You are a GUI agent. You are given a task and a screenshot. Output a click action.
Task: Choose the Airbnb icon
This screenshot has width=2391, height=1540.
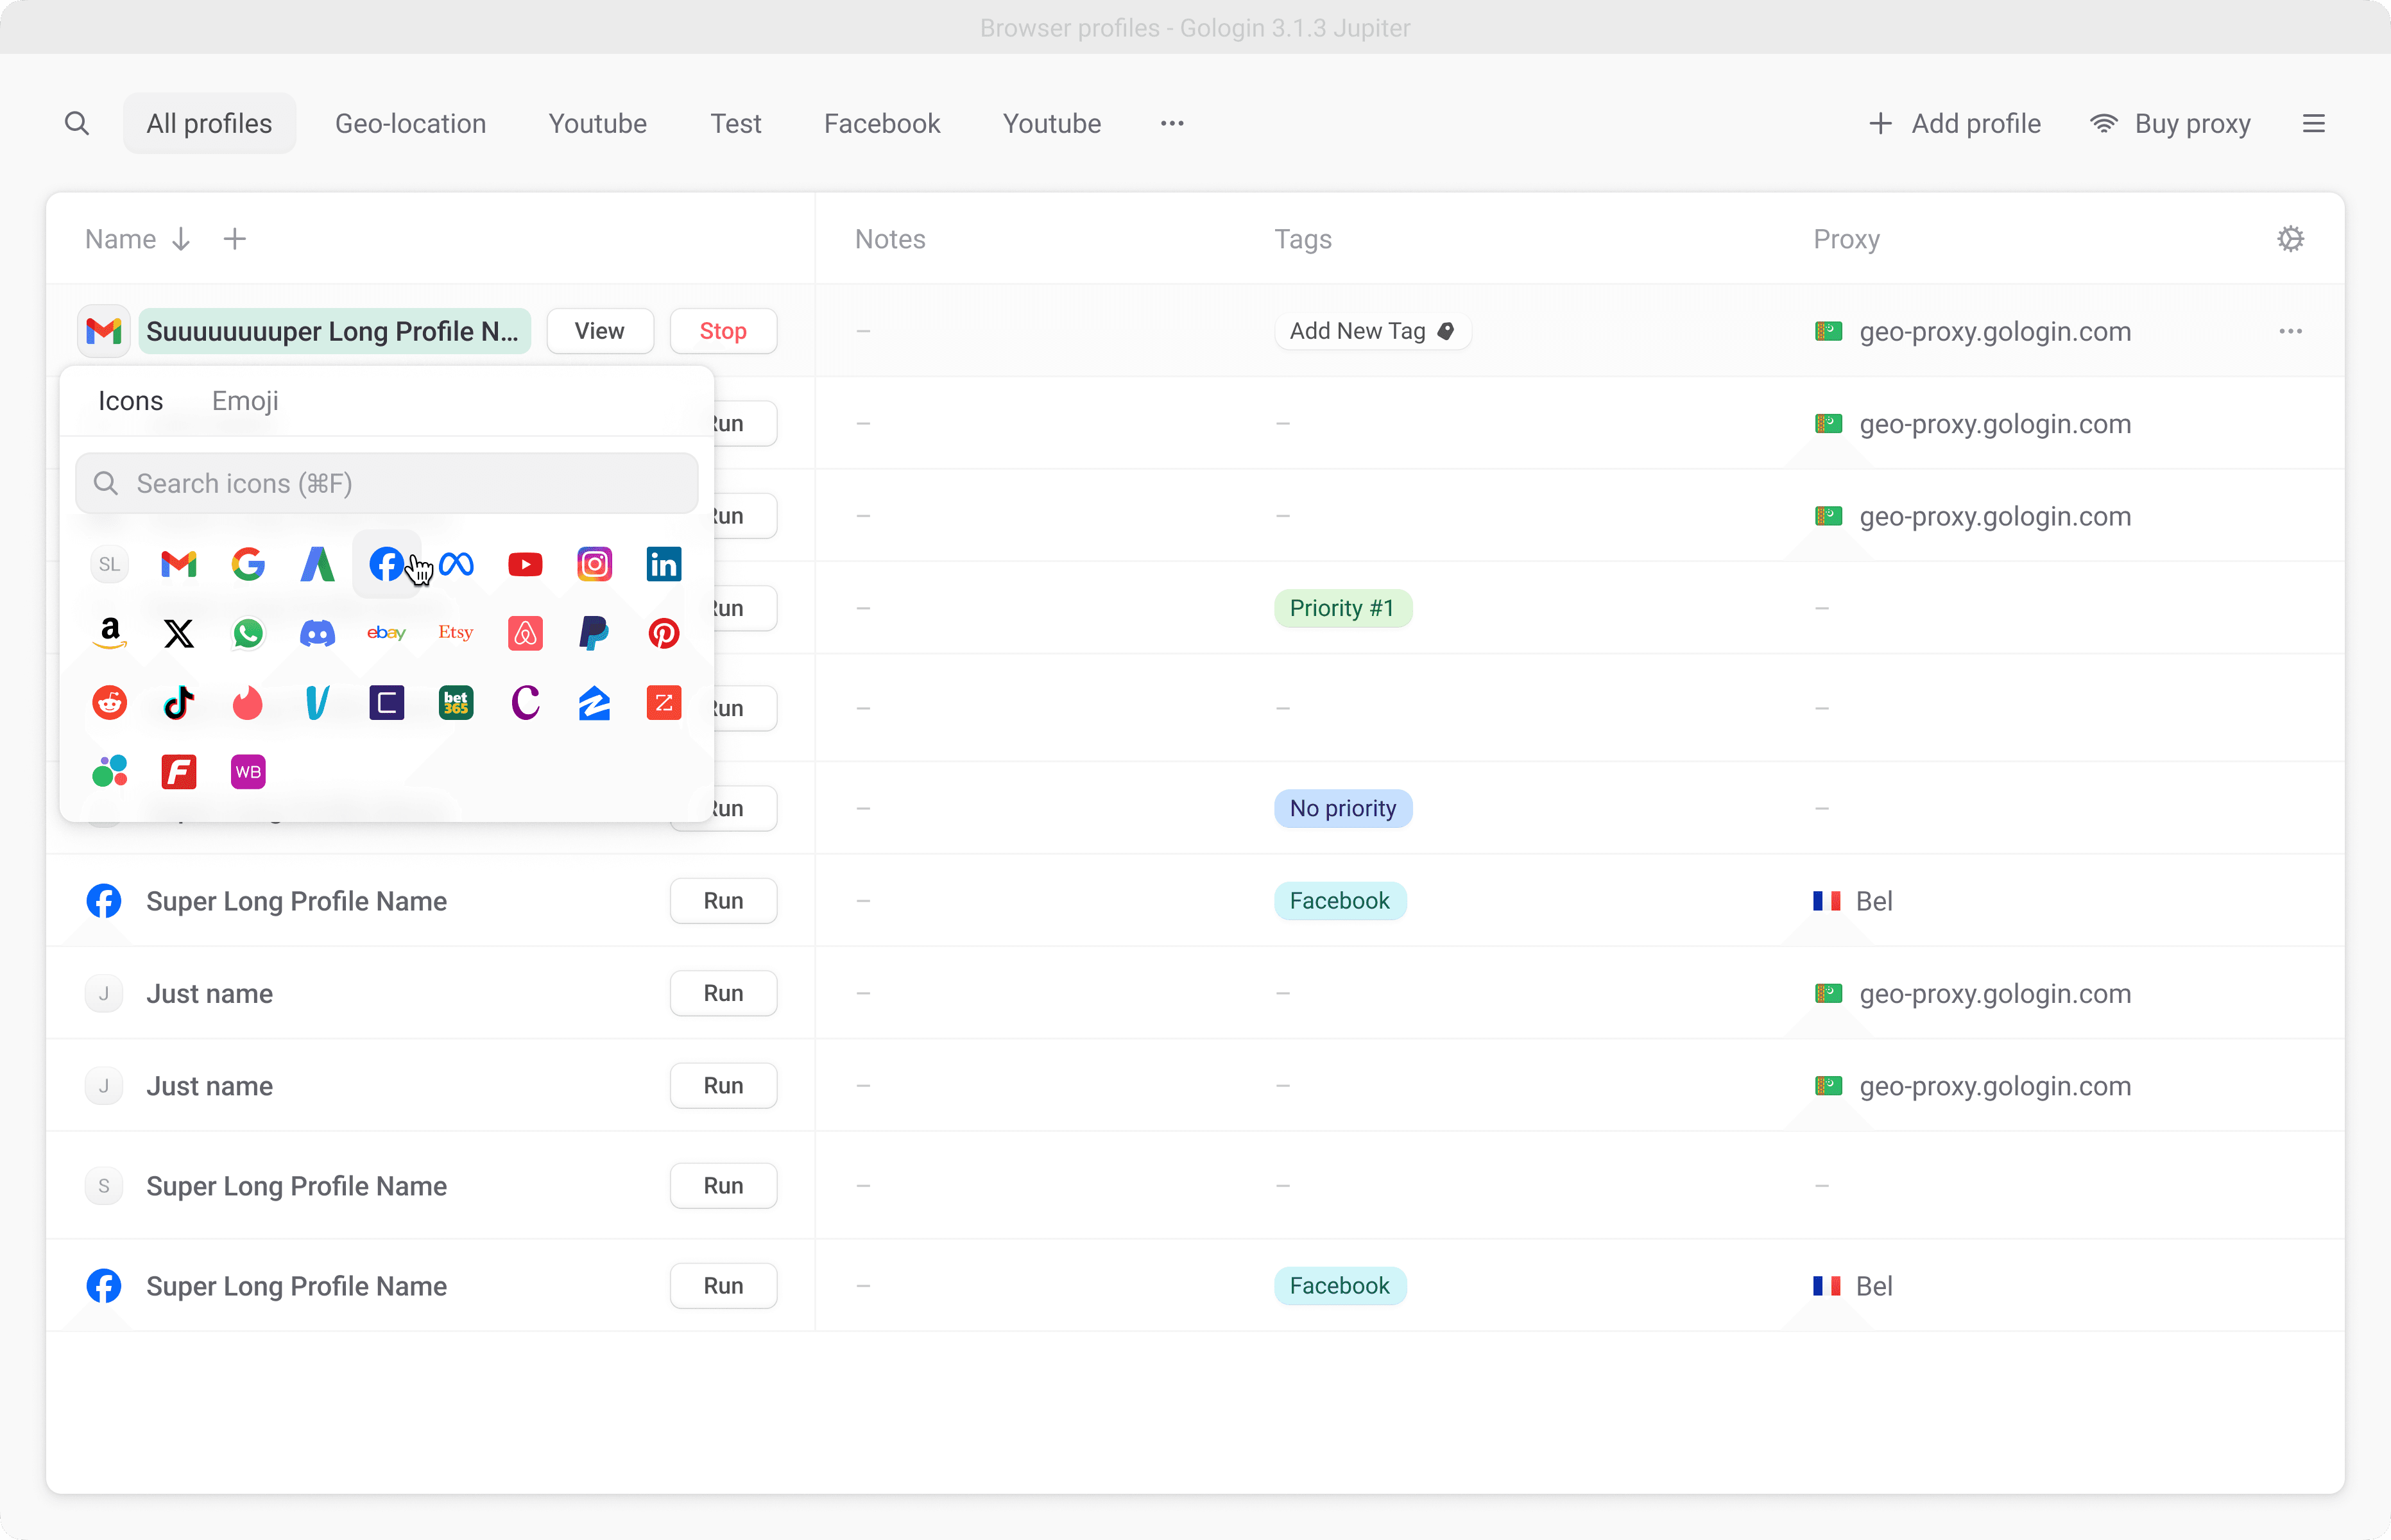[x=525, y=633]
